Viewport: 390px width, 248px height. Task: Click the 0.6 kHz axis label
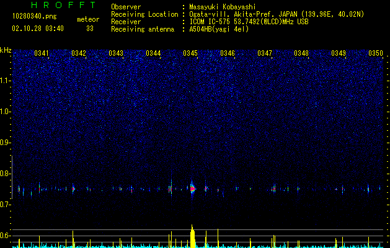(x=5, y=236)
